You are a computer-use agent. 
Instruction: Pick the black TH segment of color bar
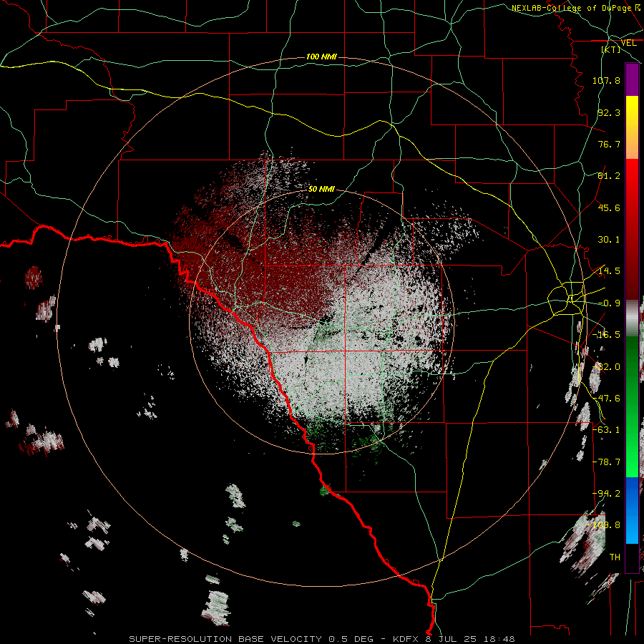[x=632, y=557]
